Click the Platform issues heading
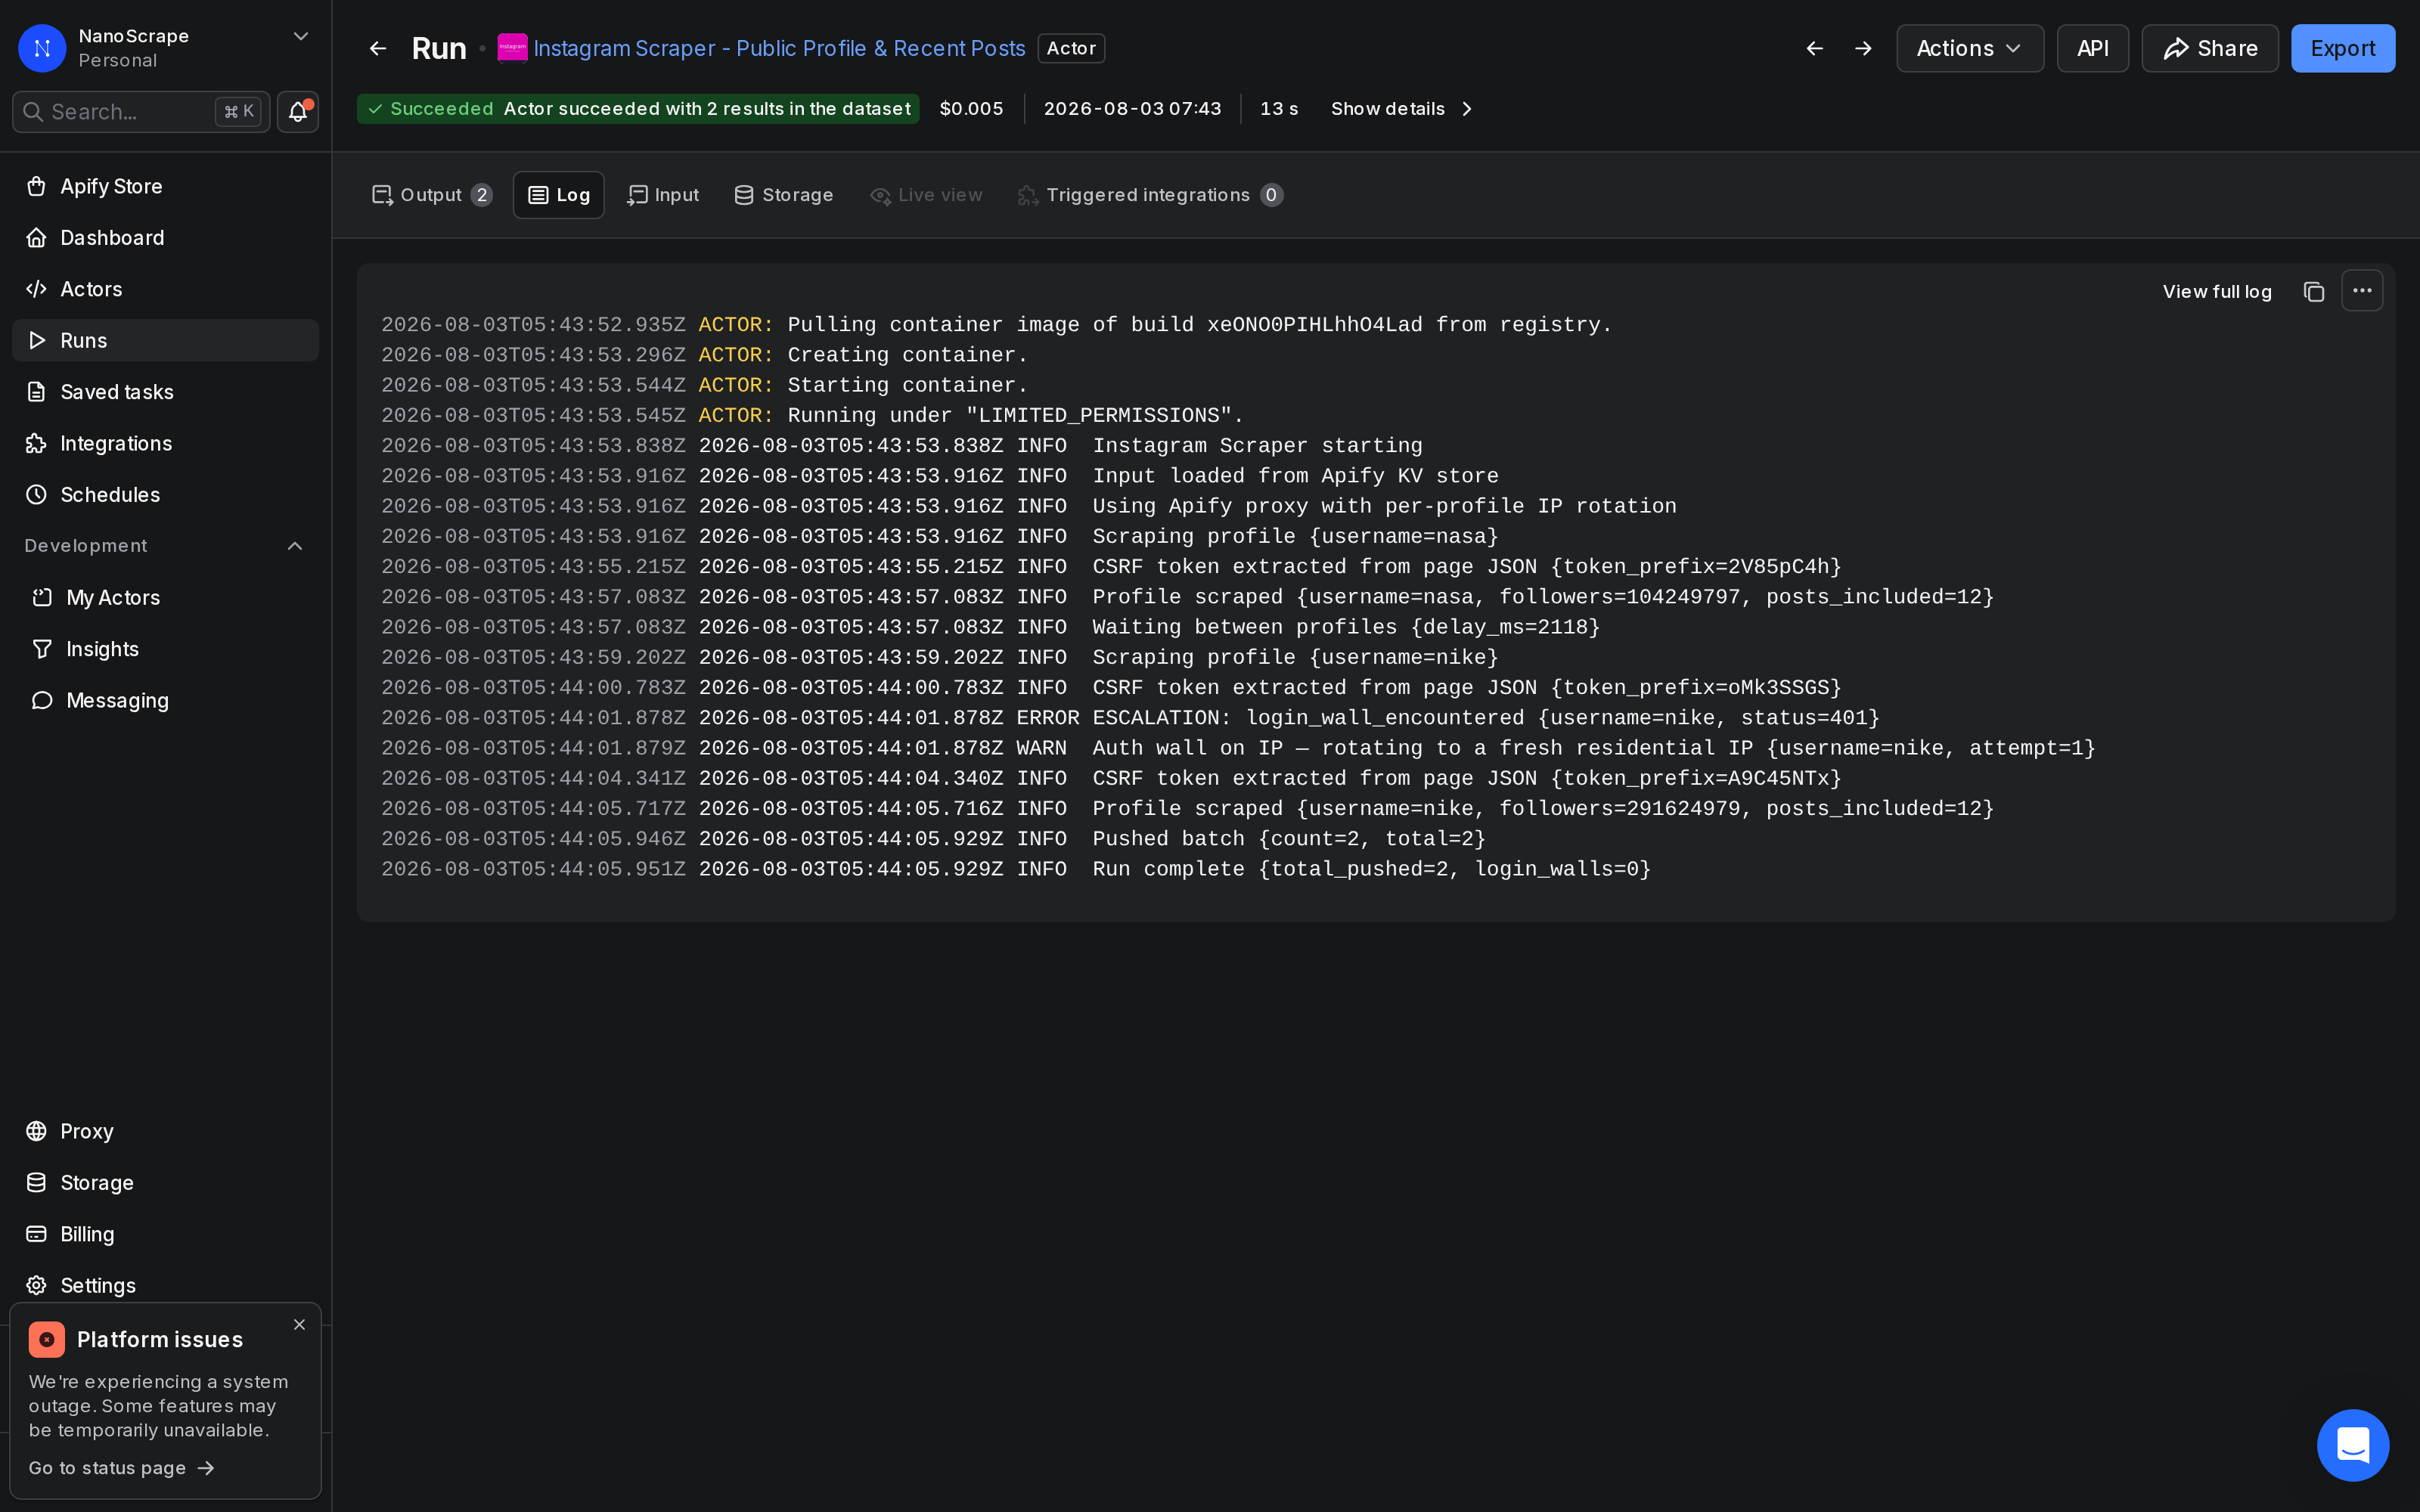This screenshot has width=2420, height=1512. [160, 1340]
